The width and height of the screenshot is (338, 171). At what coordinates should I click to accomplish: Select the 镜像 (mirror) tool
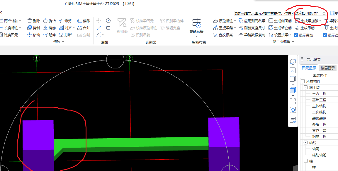[50, 28]
